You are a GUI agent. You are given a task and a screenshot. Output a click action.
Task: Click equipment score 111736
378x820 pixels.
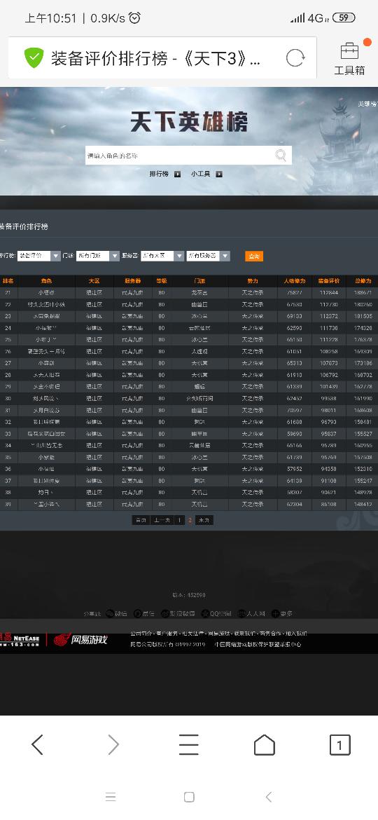pos(329,328)
